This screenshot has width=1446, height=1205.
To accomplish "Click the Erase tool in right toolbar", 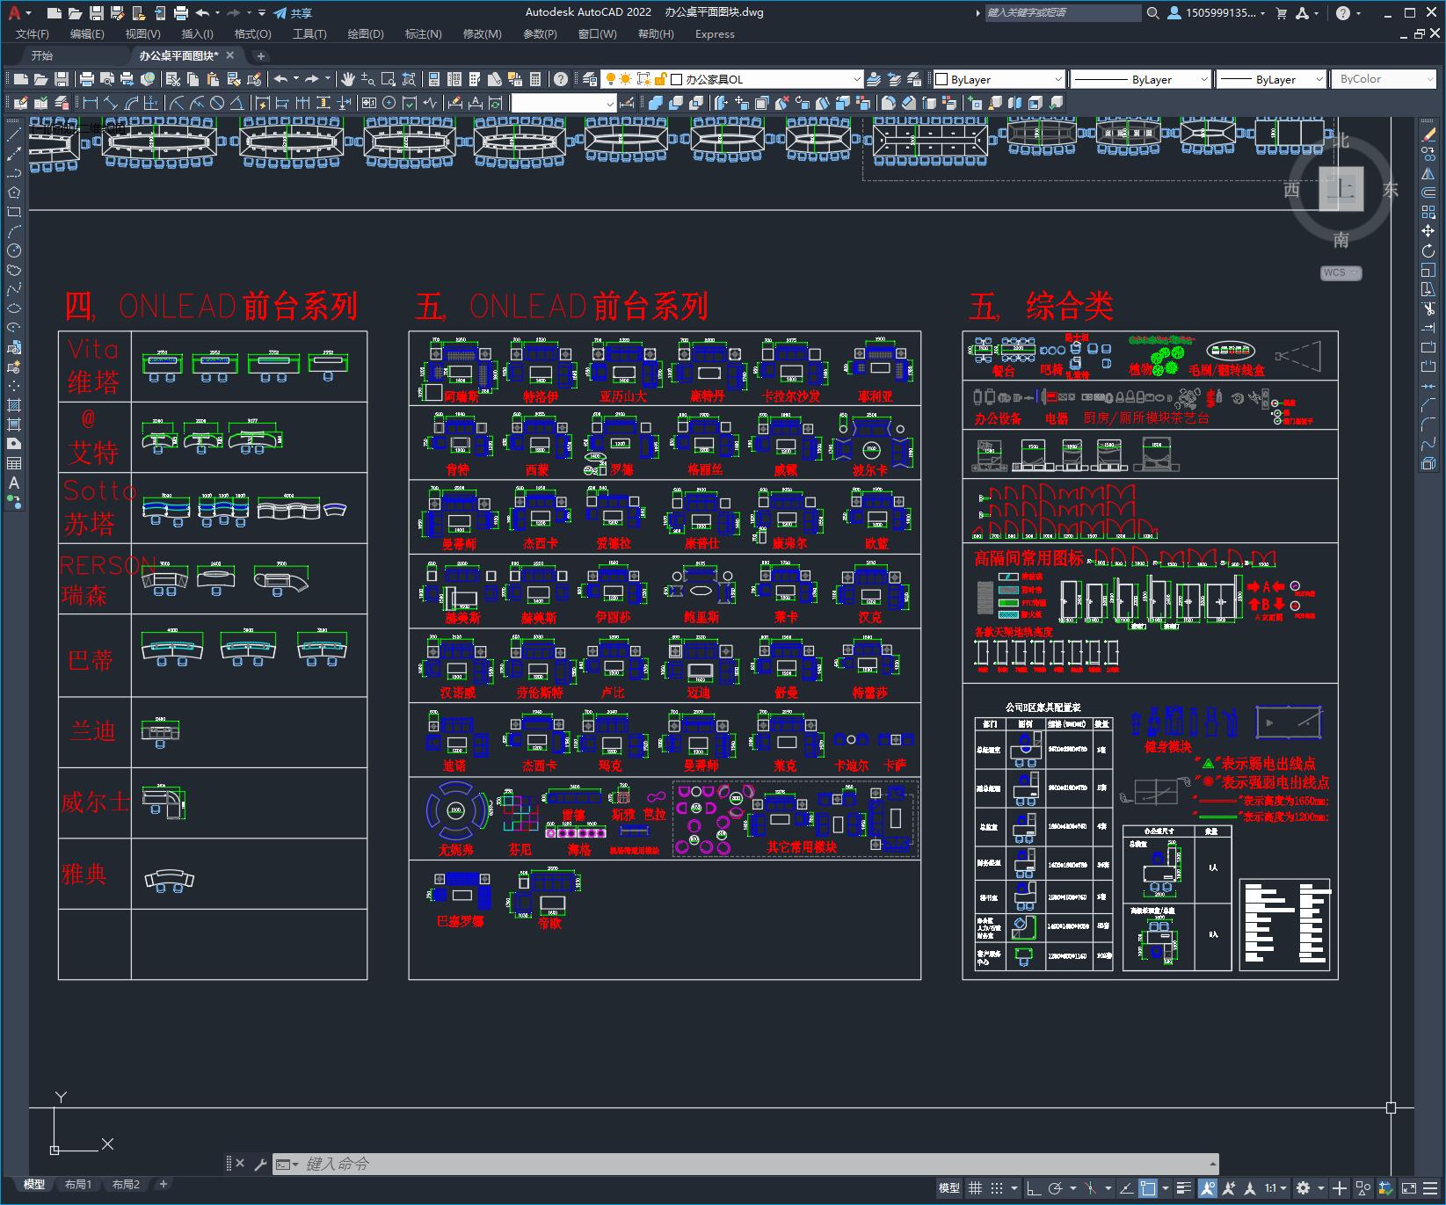I will tap(1428, 134).
